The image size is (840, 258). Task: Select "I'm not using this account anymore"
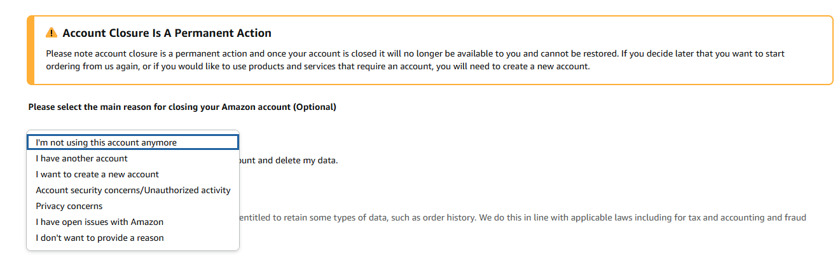133,142
